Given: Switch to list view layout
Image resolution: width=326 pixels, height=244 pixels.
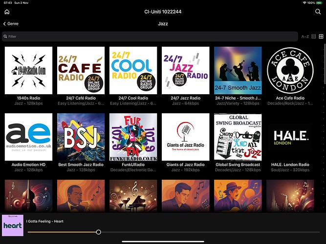Looking at the screenshot, I should (x=313, y=37).
